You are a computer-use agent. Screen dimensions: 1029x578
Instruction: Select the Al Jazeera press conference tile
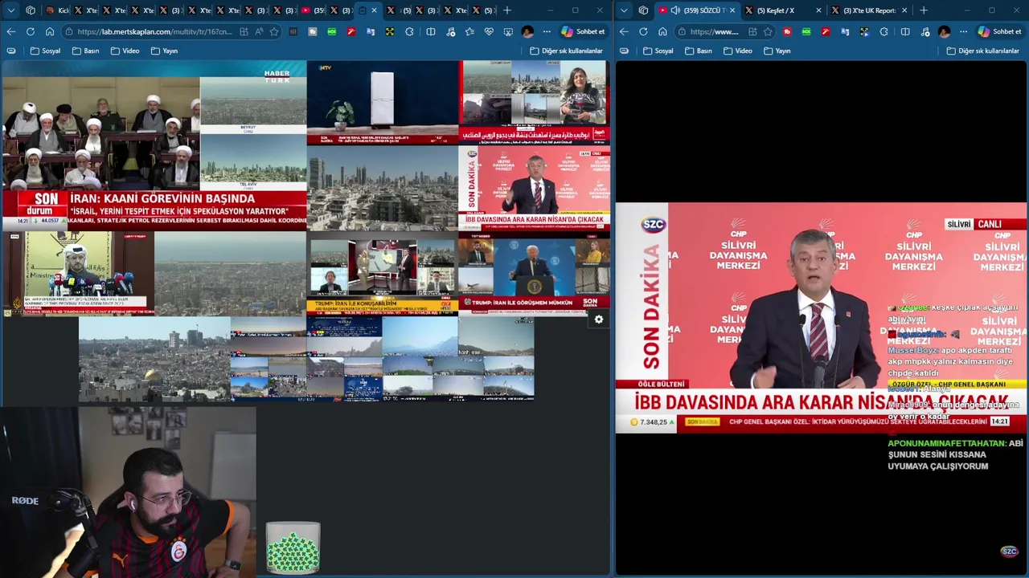tap(78, 273)
